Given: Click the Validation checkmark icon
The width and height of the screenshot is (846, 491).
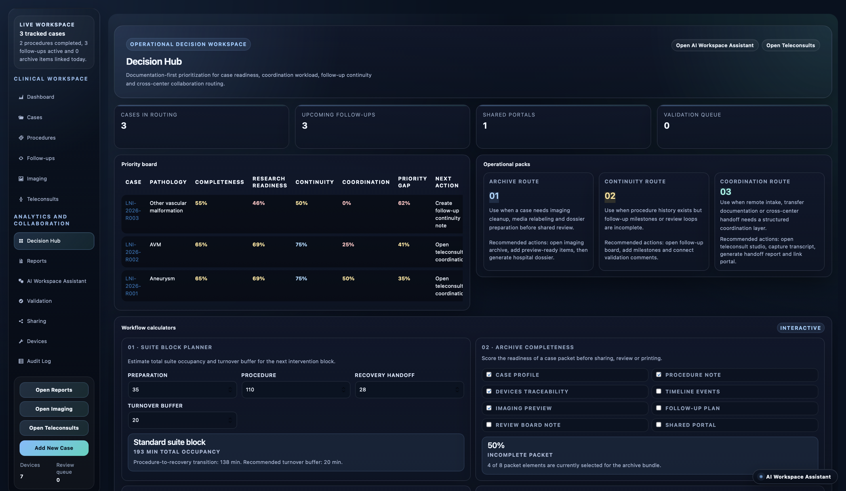Looking at the screenshot, I should coord(21,301).
